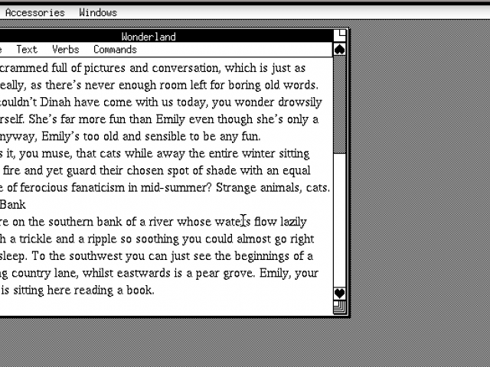This screenshot has height=367, width=490.
Task: Click the word "sensible" in the text
Action: click(165, 136)
